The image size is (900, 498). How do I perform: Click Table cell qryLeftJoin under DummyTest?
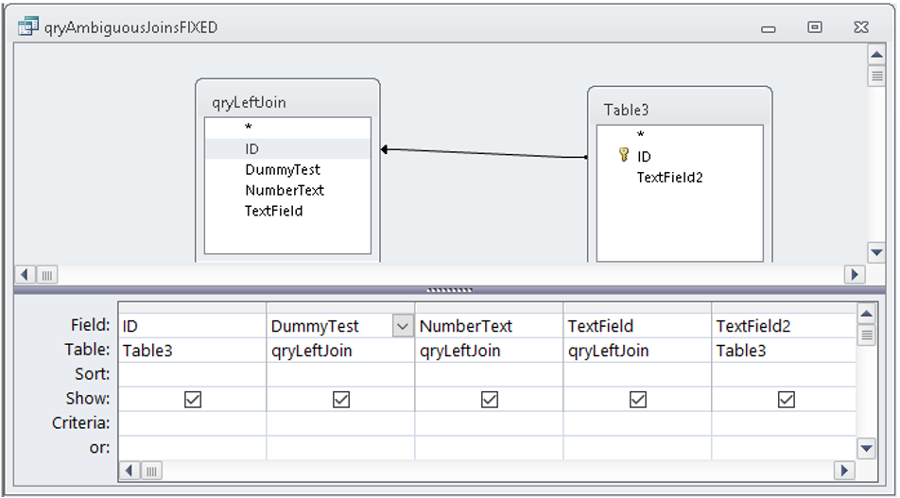coord(341,351)
